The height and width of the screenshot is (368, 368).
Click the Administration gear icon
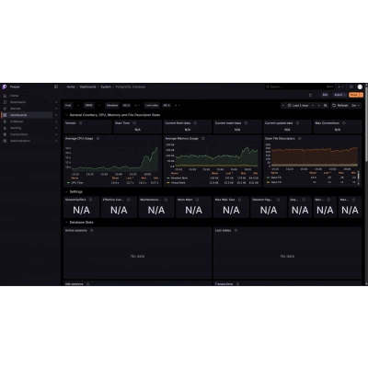point(5,141)
